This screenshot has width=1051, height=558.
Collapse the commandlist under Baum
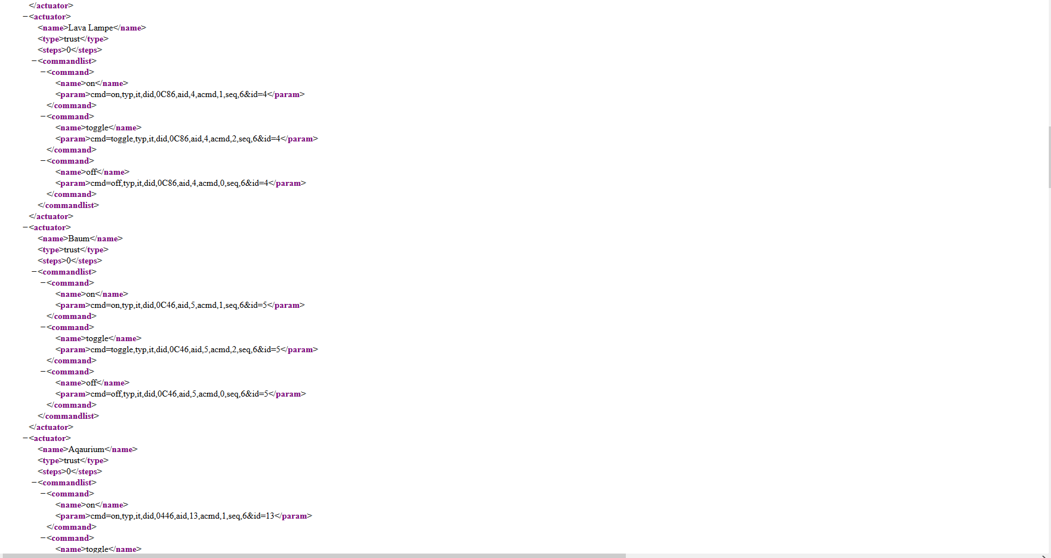[34, 272]
